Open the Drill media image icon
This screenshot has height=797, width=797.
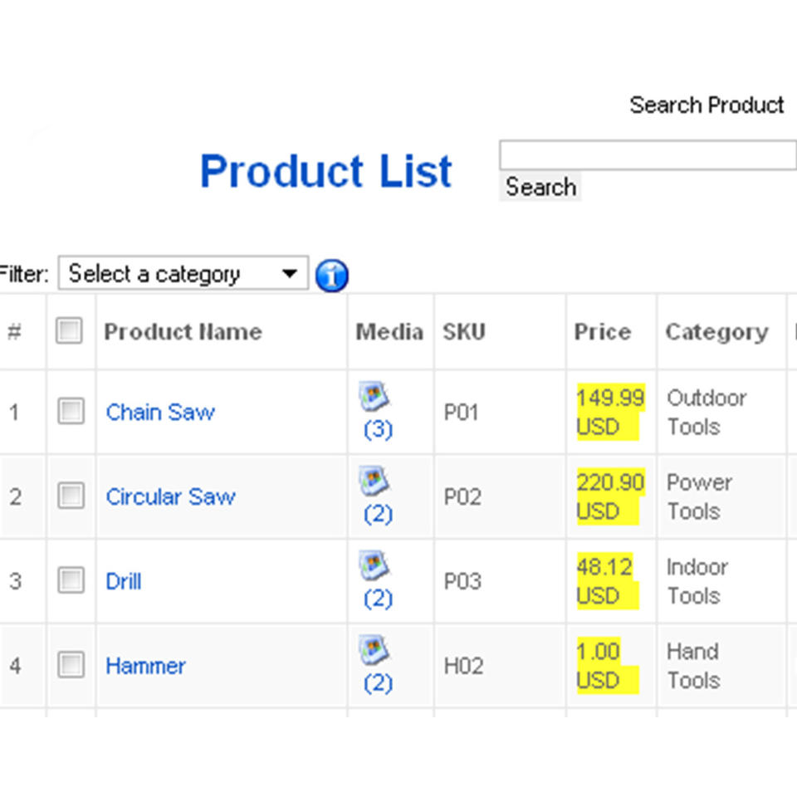point(374,565)
